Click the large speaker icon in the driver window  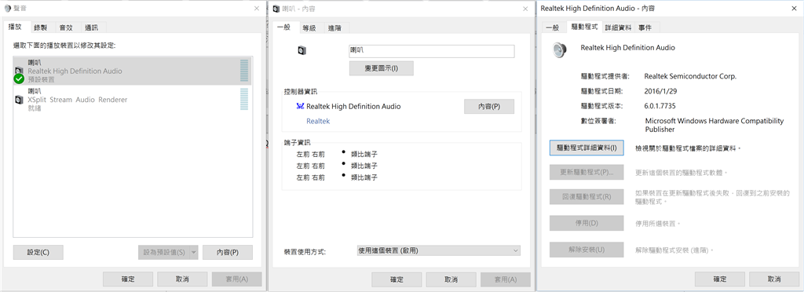[559, 49]
